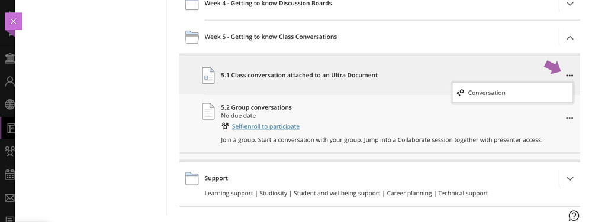The image size is (592, 222).
Task: Click the Support description listing Learning support
Action: click(346, 194)
